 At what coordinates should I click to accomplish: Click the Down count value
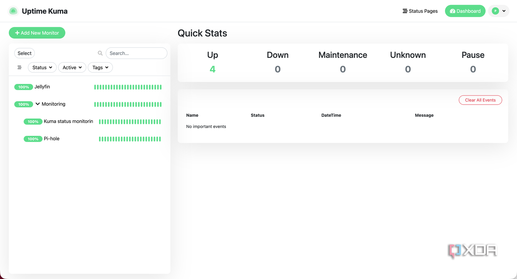click(278, 69)
